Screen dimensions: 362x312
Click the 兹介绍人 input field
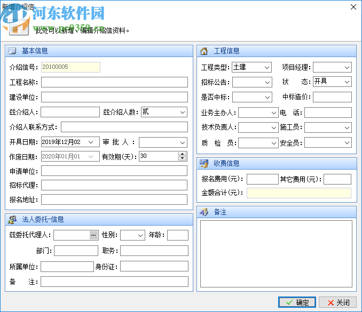pos(70,112)
